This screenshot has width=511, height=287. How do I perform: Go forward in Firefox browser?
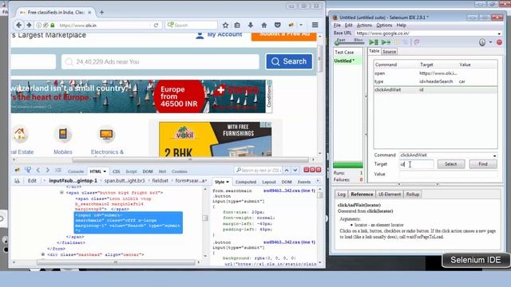[x=29, y=25]
